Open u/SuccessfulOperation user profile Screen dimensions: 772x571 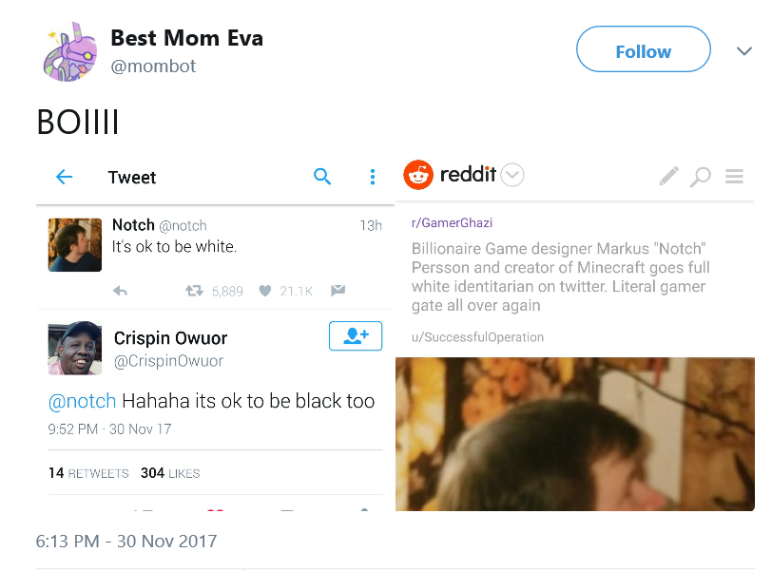[x=477, y=337]
